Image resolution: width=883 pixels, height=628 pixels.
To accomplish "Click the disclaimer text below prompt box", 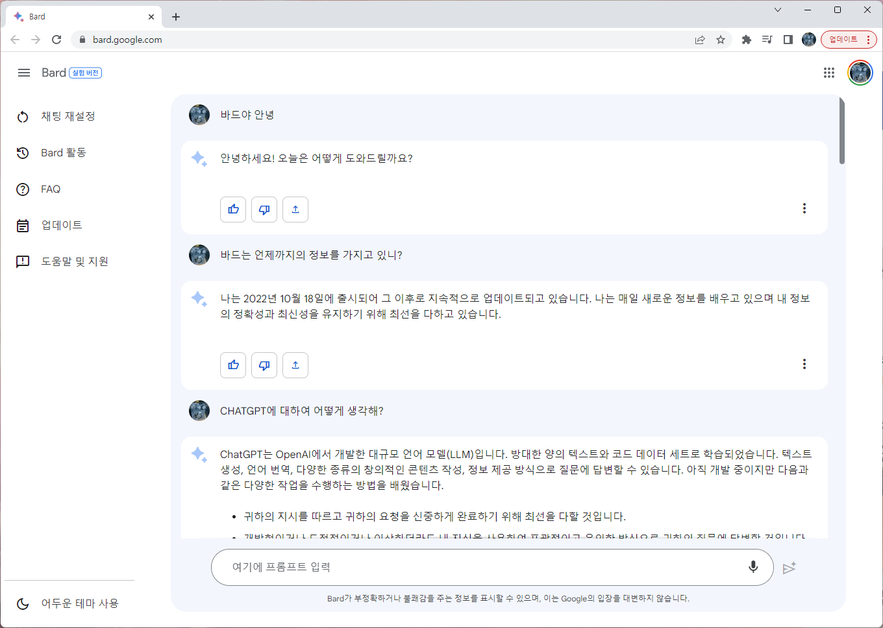I will [508, 598].
